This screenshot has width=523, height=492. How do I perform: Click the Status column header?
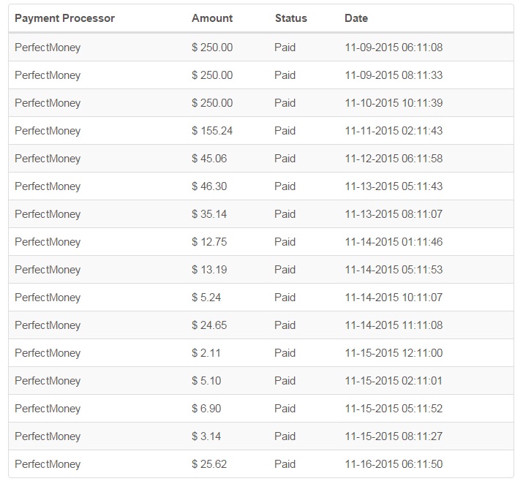tap(291, 18)
